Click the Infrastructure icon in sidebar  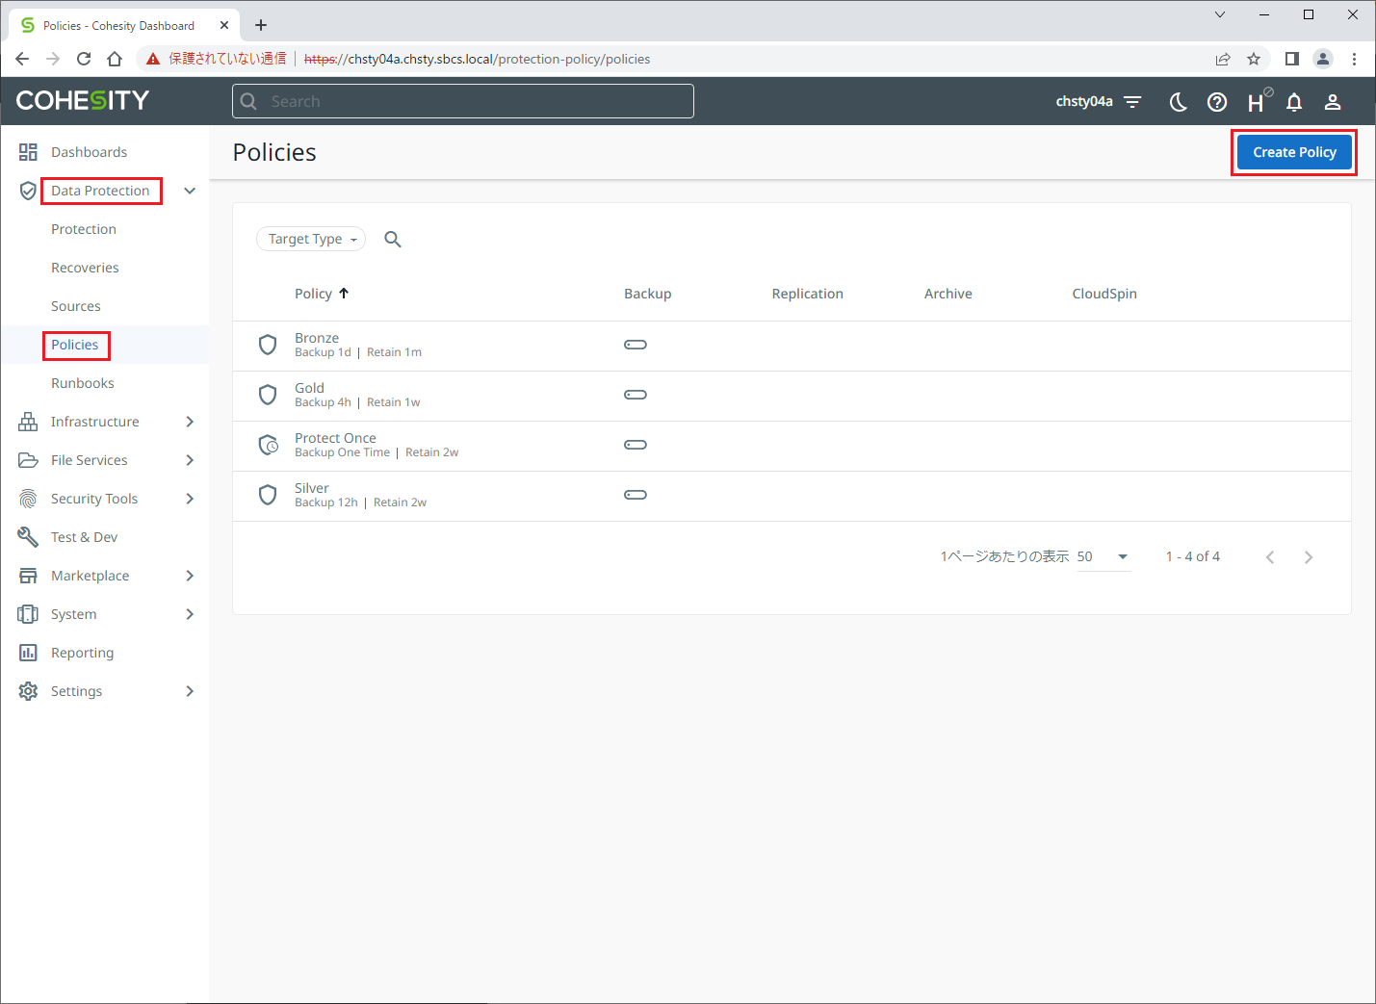[x=28, y=422]
